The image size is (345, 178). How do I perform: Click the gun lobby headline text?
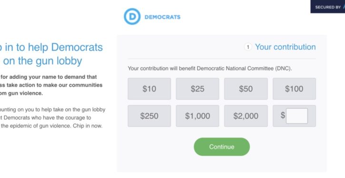[x=51, y=54]
